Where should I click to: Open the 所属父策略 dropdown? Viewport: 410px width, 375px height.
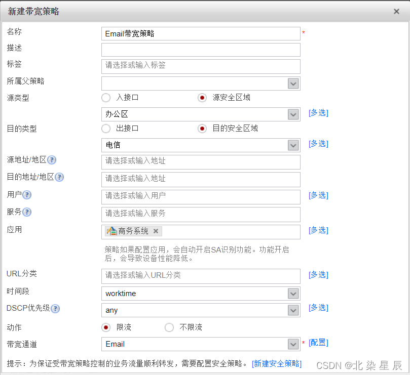[x=293, y=84]
